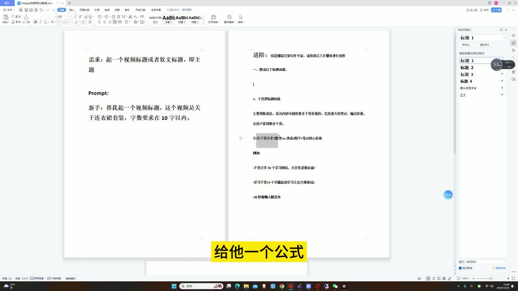The height and width of the screenshot is (291, 518).
Task: Toggle spell check in the status bar
Action: coord(37,278)
